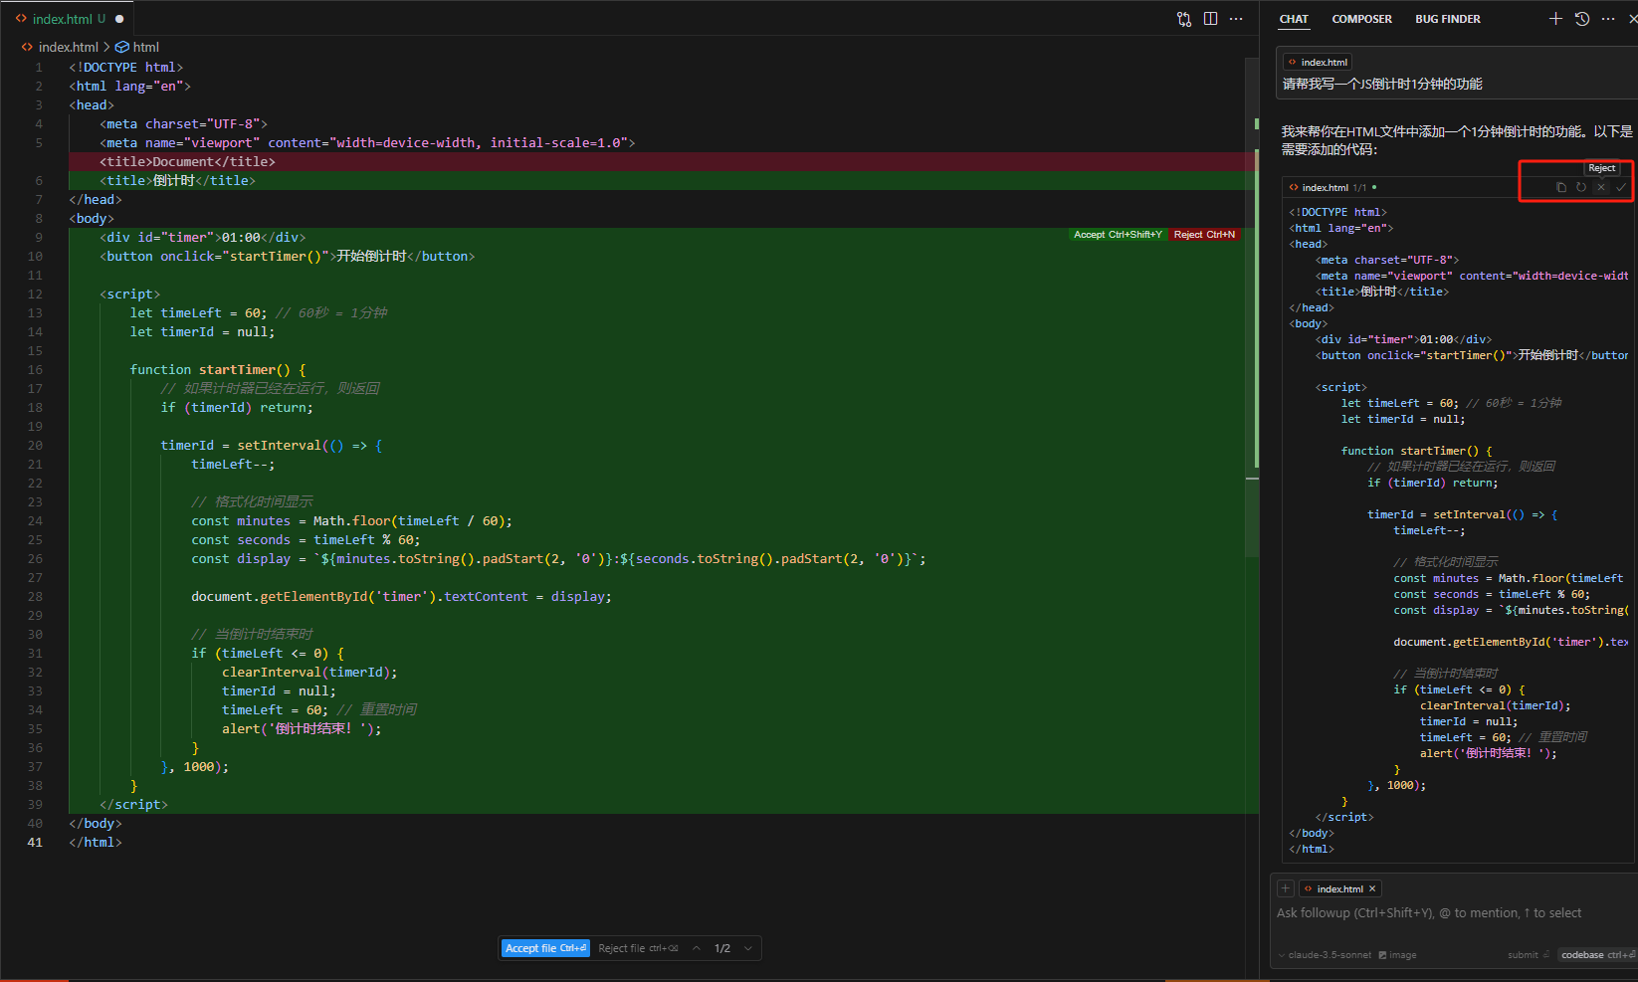Switch to the CHAT tab
The height and width of the screenshot is (982, 1638).
pyautogui.click(x=1294, y=19)
